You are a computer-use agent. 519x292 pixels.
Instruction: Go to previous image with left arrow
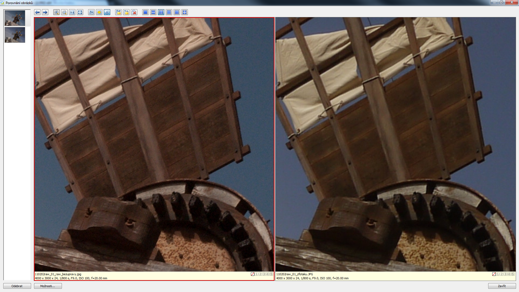click(x=37, y=12)
